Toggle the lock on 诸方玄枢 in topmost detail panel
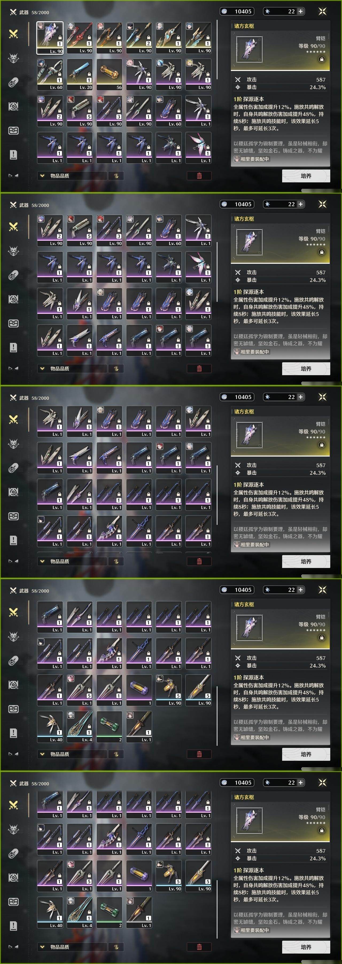 click(x=321, y=59)
